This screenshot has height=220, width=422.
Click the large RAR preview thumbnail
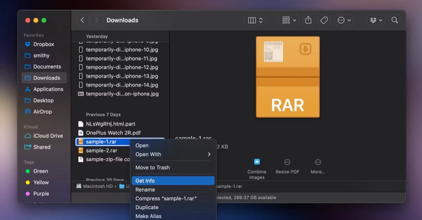click(288, 77)
